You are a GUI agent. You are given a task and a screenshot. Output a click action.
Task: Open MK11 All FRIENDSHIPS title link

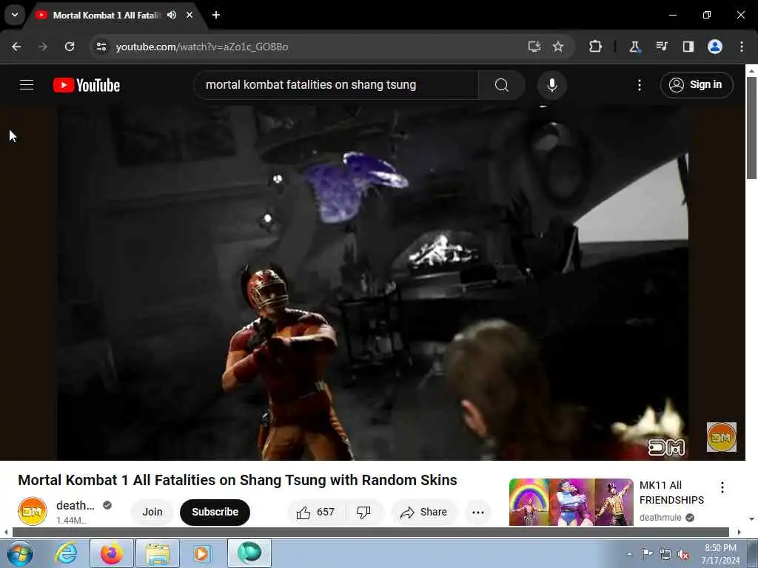671,493
